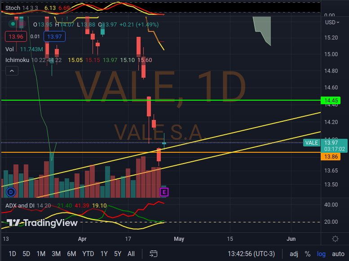349x261 pixels.
Task: Click the 15.20 price axis value
Action: click(x=331, y=38)
